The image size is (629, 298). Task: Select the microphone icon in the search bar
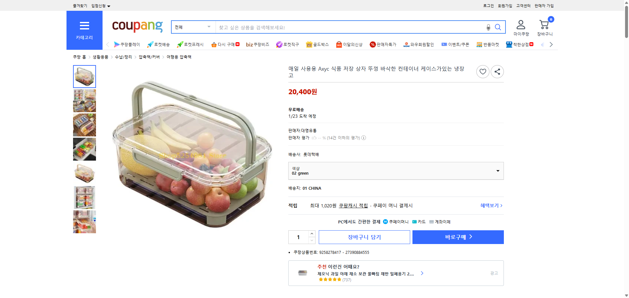[x=488, y=27]
